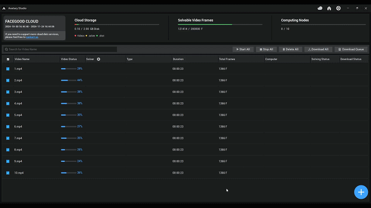
Task: Click Start All button
Action: tap(243, 49)
